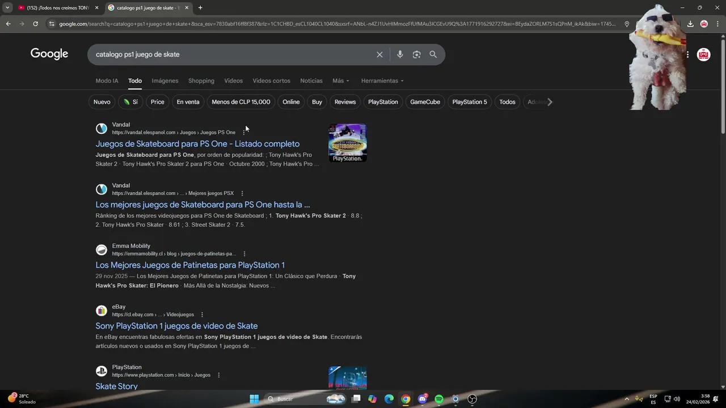Viewport: 726px width, 408px height.
Task: Open Microsoft Edge from the taskbar
Action: pos(389,399)
